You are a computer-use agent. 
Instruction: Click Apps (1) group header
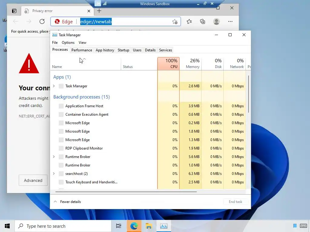coord(62,77)
